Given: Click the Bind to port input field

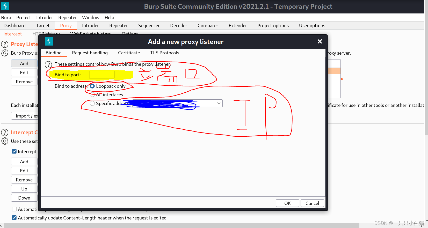Looking at the screenshot, I should 102,75.
